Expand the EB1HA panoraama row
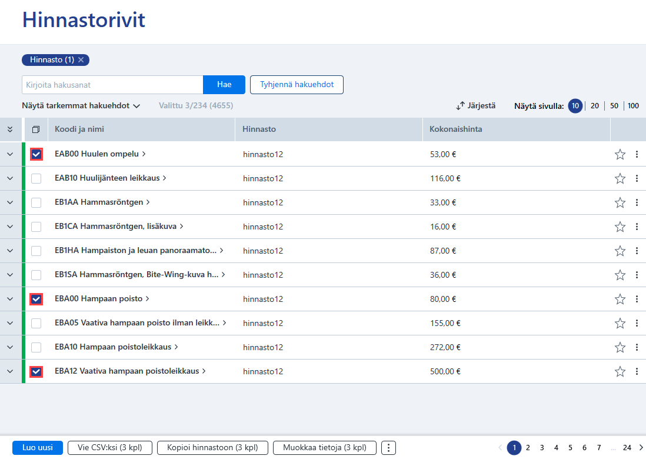 10,251
